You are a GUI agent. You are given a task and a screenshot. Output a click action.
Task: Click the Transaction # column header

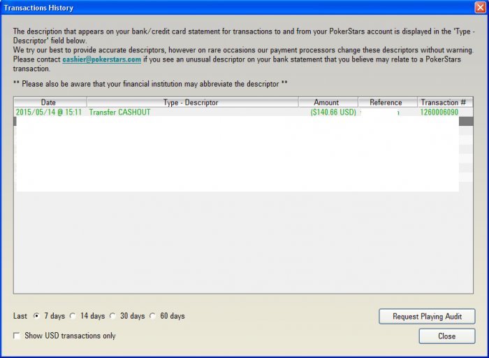click(445, 102)
